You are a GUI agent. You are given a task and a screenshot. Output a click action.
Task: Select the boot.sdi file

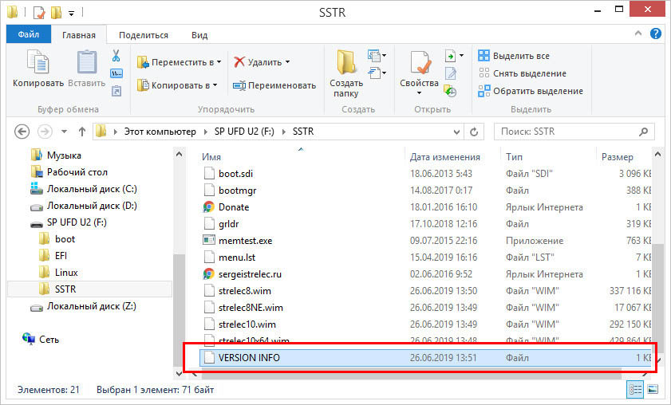[235, 173]
